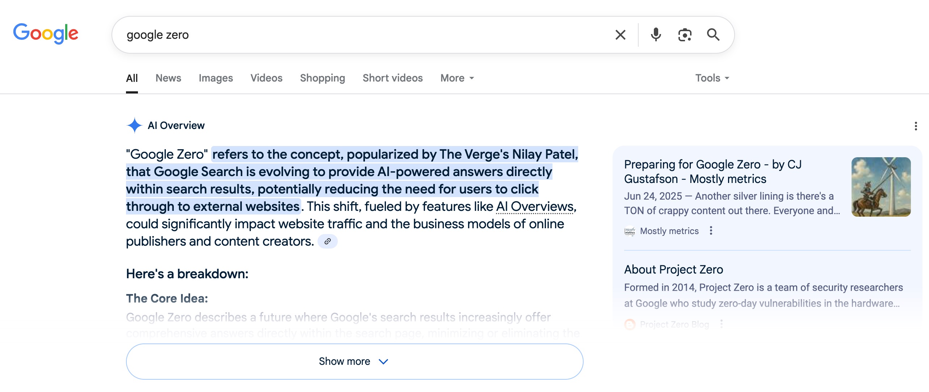Expand the overview with Show more
Viewport: 929px width, 392px height.
click(x=354, y=361)
